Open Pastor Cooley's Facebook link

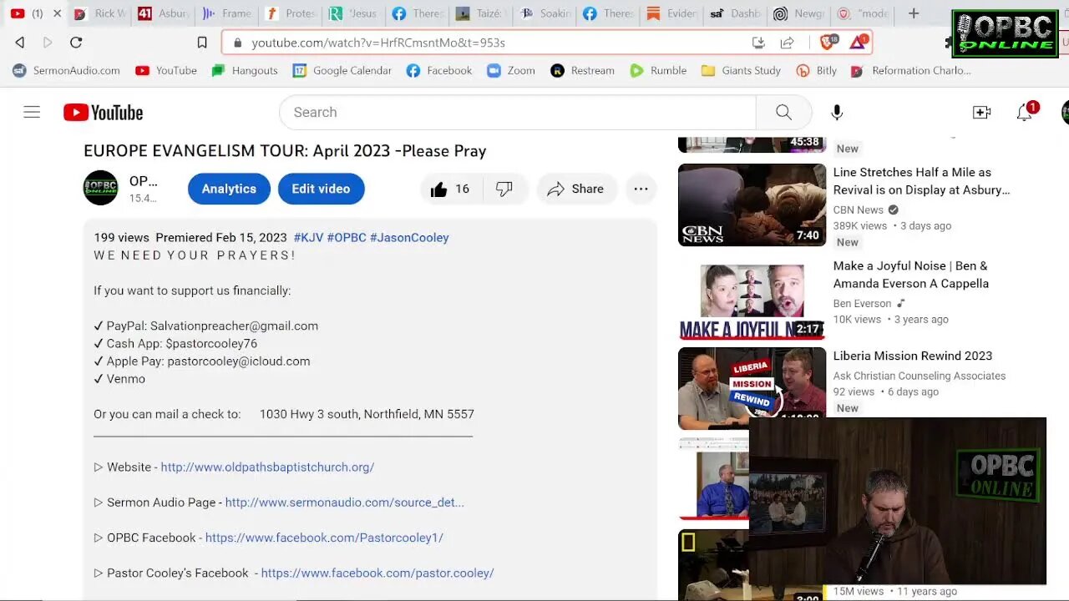click(377, 573)
